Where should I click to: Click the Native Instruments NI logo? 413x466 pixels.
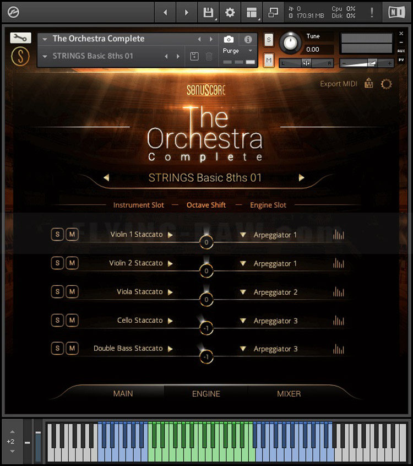point(396,12)
